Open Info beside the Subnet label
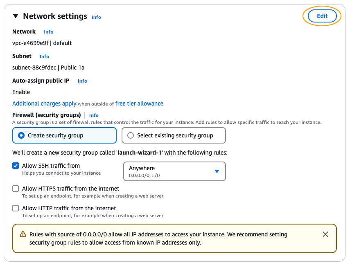The image size is (350, 265). (44, 56)
